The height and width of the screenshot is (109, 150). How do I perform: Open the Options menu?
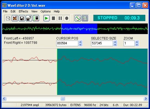pyautogui.click(x=46, y=11)
